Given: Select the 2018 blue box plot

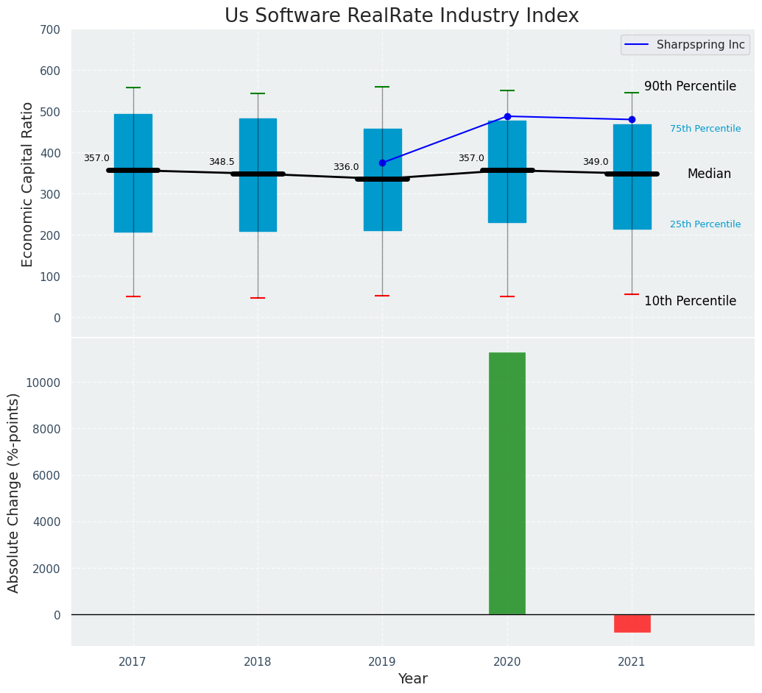Looking at the screenshot, I should (x=258, y=175).
